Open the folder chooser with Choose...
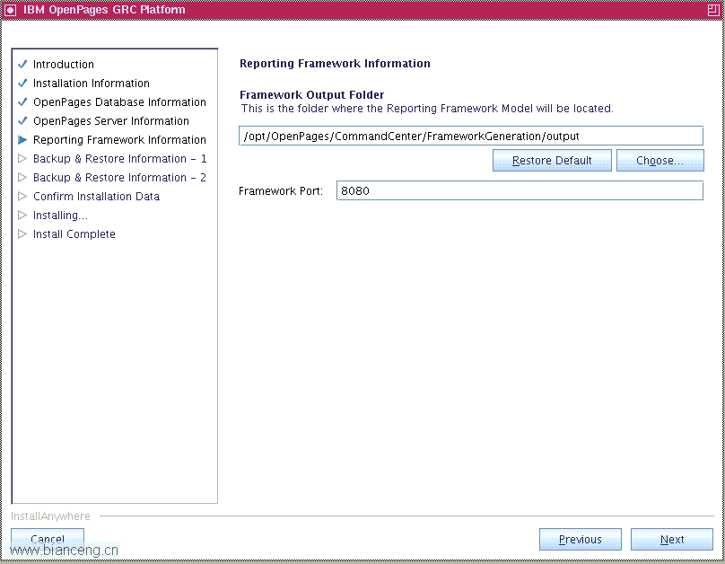 pos(660,160)
